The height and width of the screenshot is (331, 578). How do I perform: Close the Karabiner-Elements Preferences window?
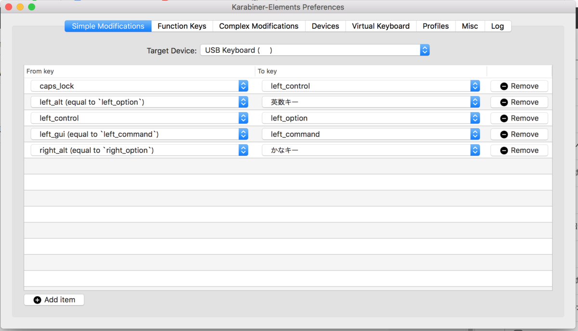pyautogui.click(x=9, y=7)
